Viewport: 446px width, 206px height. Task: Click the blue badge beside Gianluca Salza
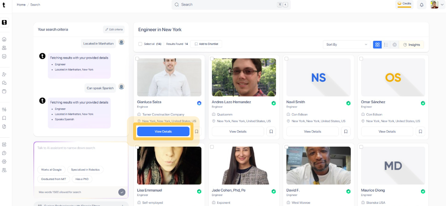[199, 103]
